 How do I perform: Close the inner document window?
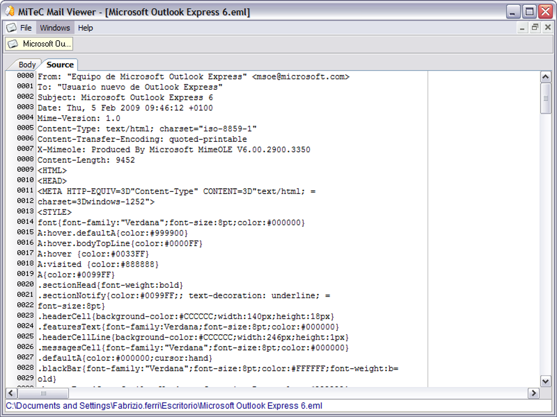click(547, 28)
